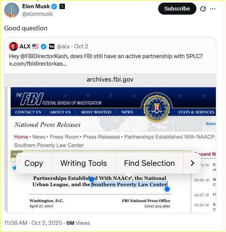Open the x.com/fbidirectorkas… link
The height and width of the screenshot is (232, 226).
pyautogui.click(x=38, y=64)
